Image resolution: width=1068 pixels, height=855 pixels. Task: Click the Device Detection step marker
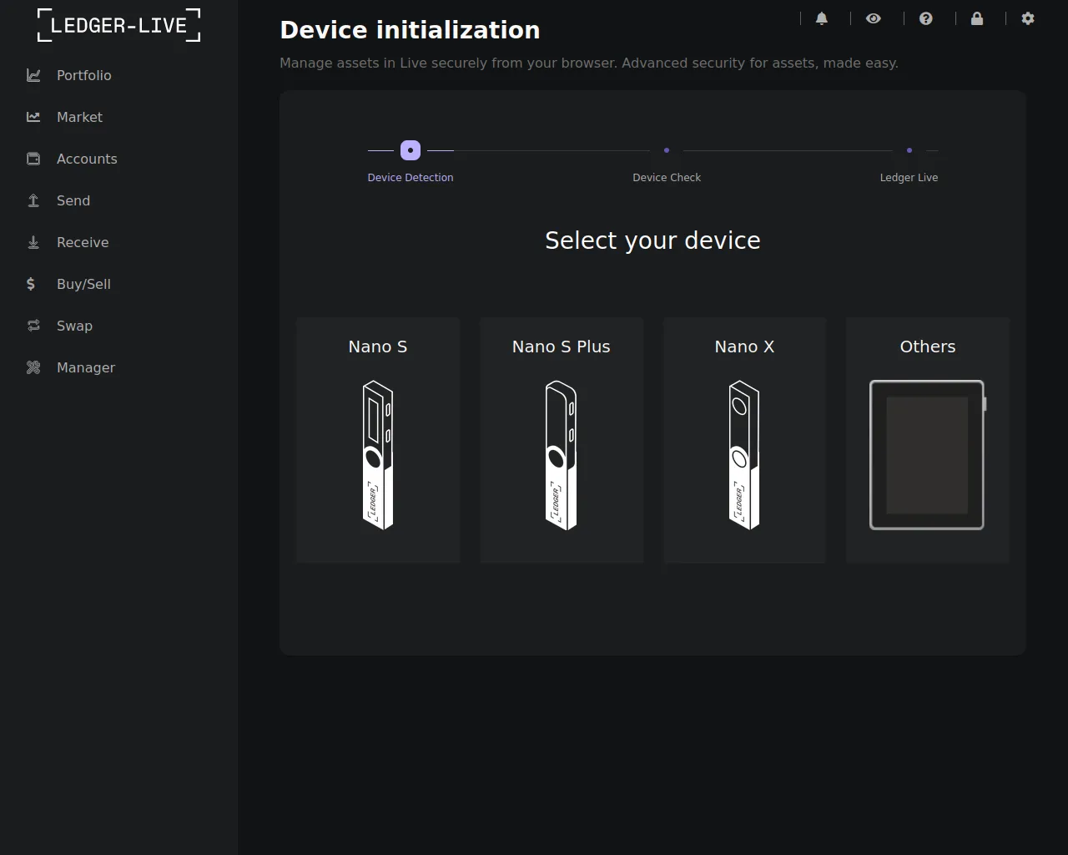coord(411,150)
